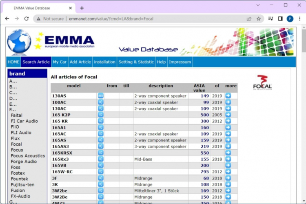Open more details arrow for 3W2be Mitteltöner

228,191
